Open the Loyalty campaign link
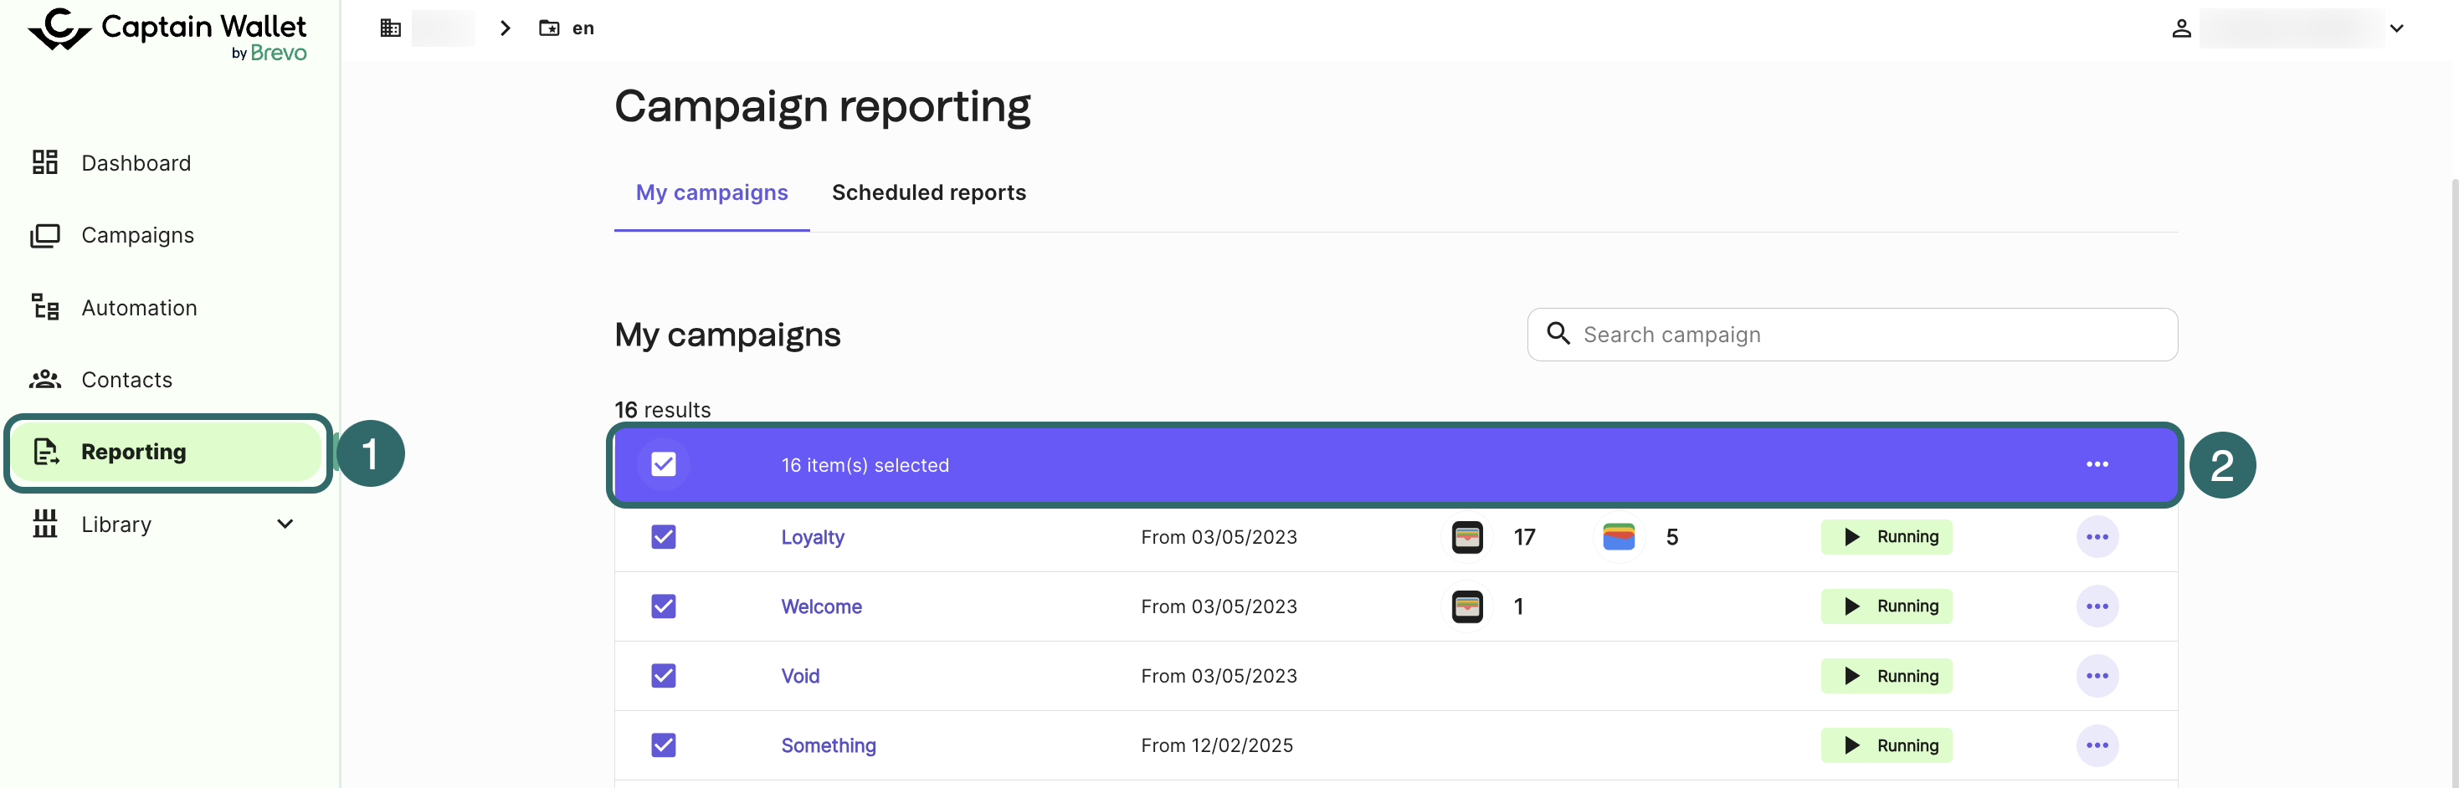This screenshot has width=2459, height=788. 813,536
